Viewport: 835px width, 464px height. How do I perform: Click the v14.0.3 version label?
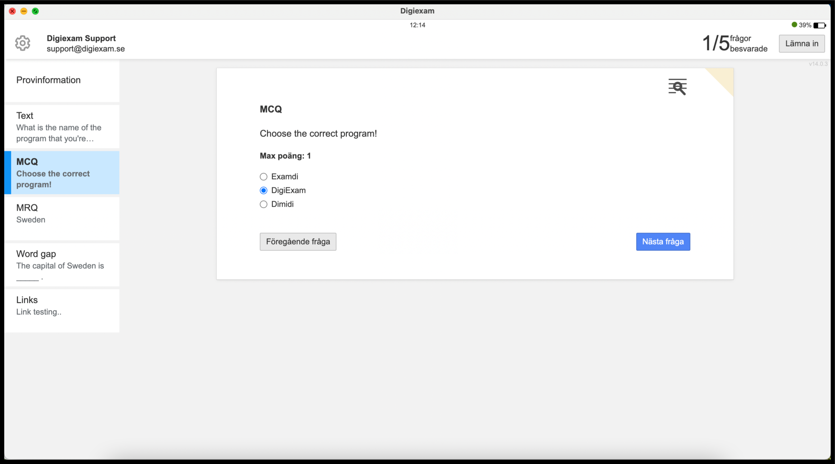pyautogui.click(x=818, y=64)
